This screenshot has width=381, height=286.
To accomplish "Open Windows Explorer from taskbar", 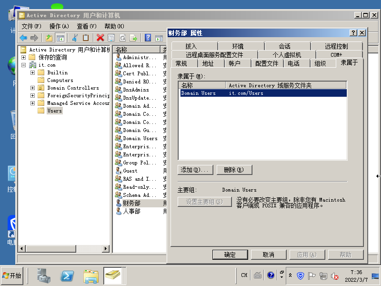I will 90,276.
